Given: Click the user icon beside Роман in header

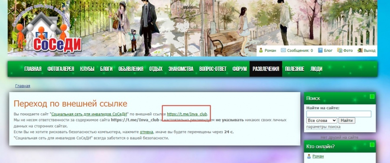Looking at the screenshot, I should (x=261, y=50).
